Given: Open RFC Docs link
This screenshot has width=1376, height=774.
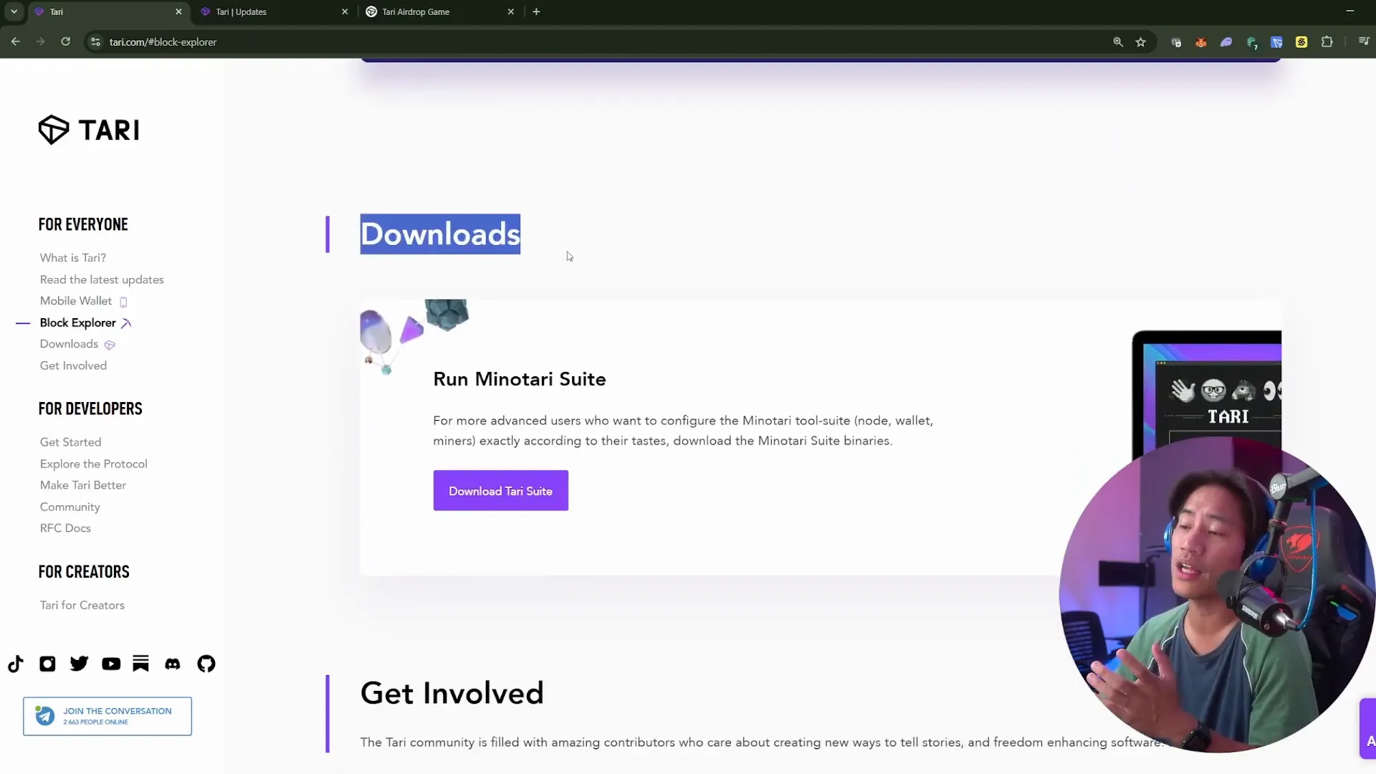Looking at the screenshot, I should pos(65,528).
